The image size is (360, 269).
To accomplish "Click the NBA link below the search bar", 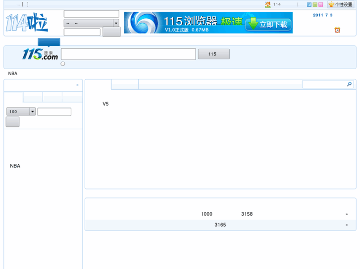I will tap(13, 74).
